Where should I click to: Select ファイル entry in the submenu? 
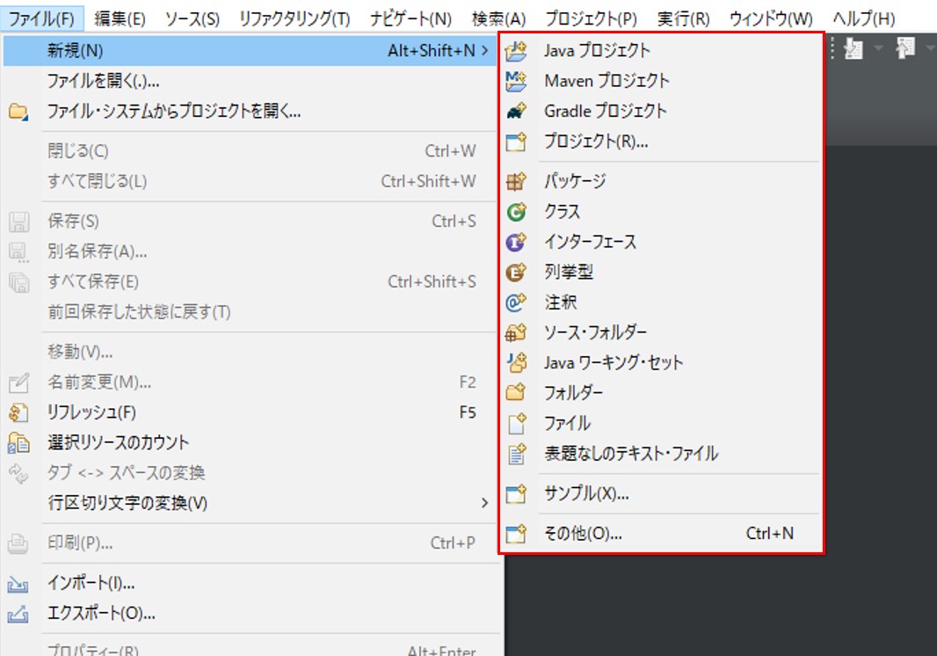click(x=661, y=423)
